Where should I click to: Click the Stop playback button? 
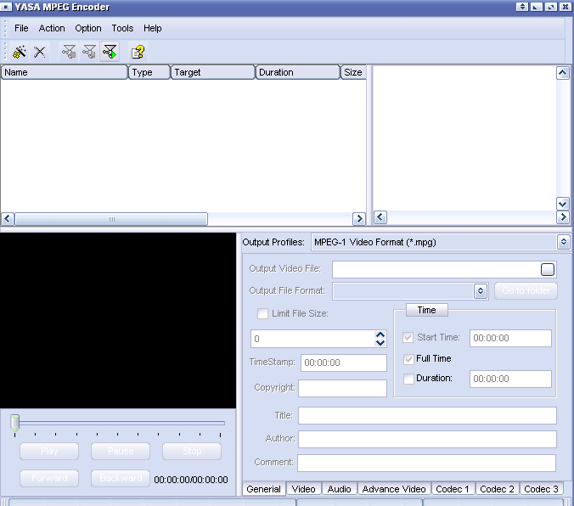tap(192, 451)
